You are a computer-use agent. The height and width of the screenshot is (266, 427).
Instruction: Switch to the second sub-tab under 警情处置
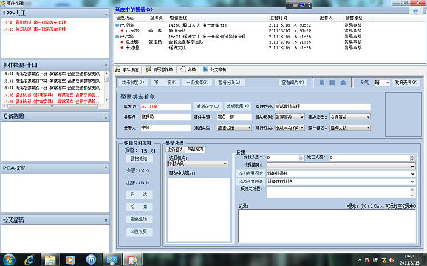[196, 150]
